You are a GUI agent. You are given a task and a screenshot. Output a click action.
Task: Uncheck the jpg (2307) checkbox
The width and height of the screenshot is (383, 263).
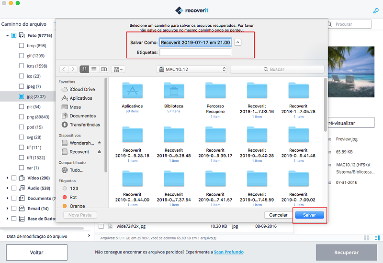pos(22,96)
